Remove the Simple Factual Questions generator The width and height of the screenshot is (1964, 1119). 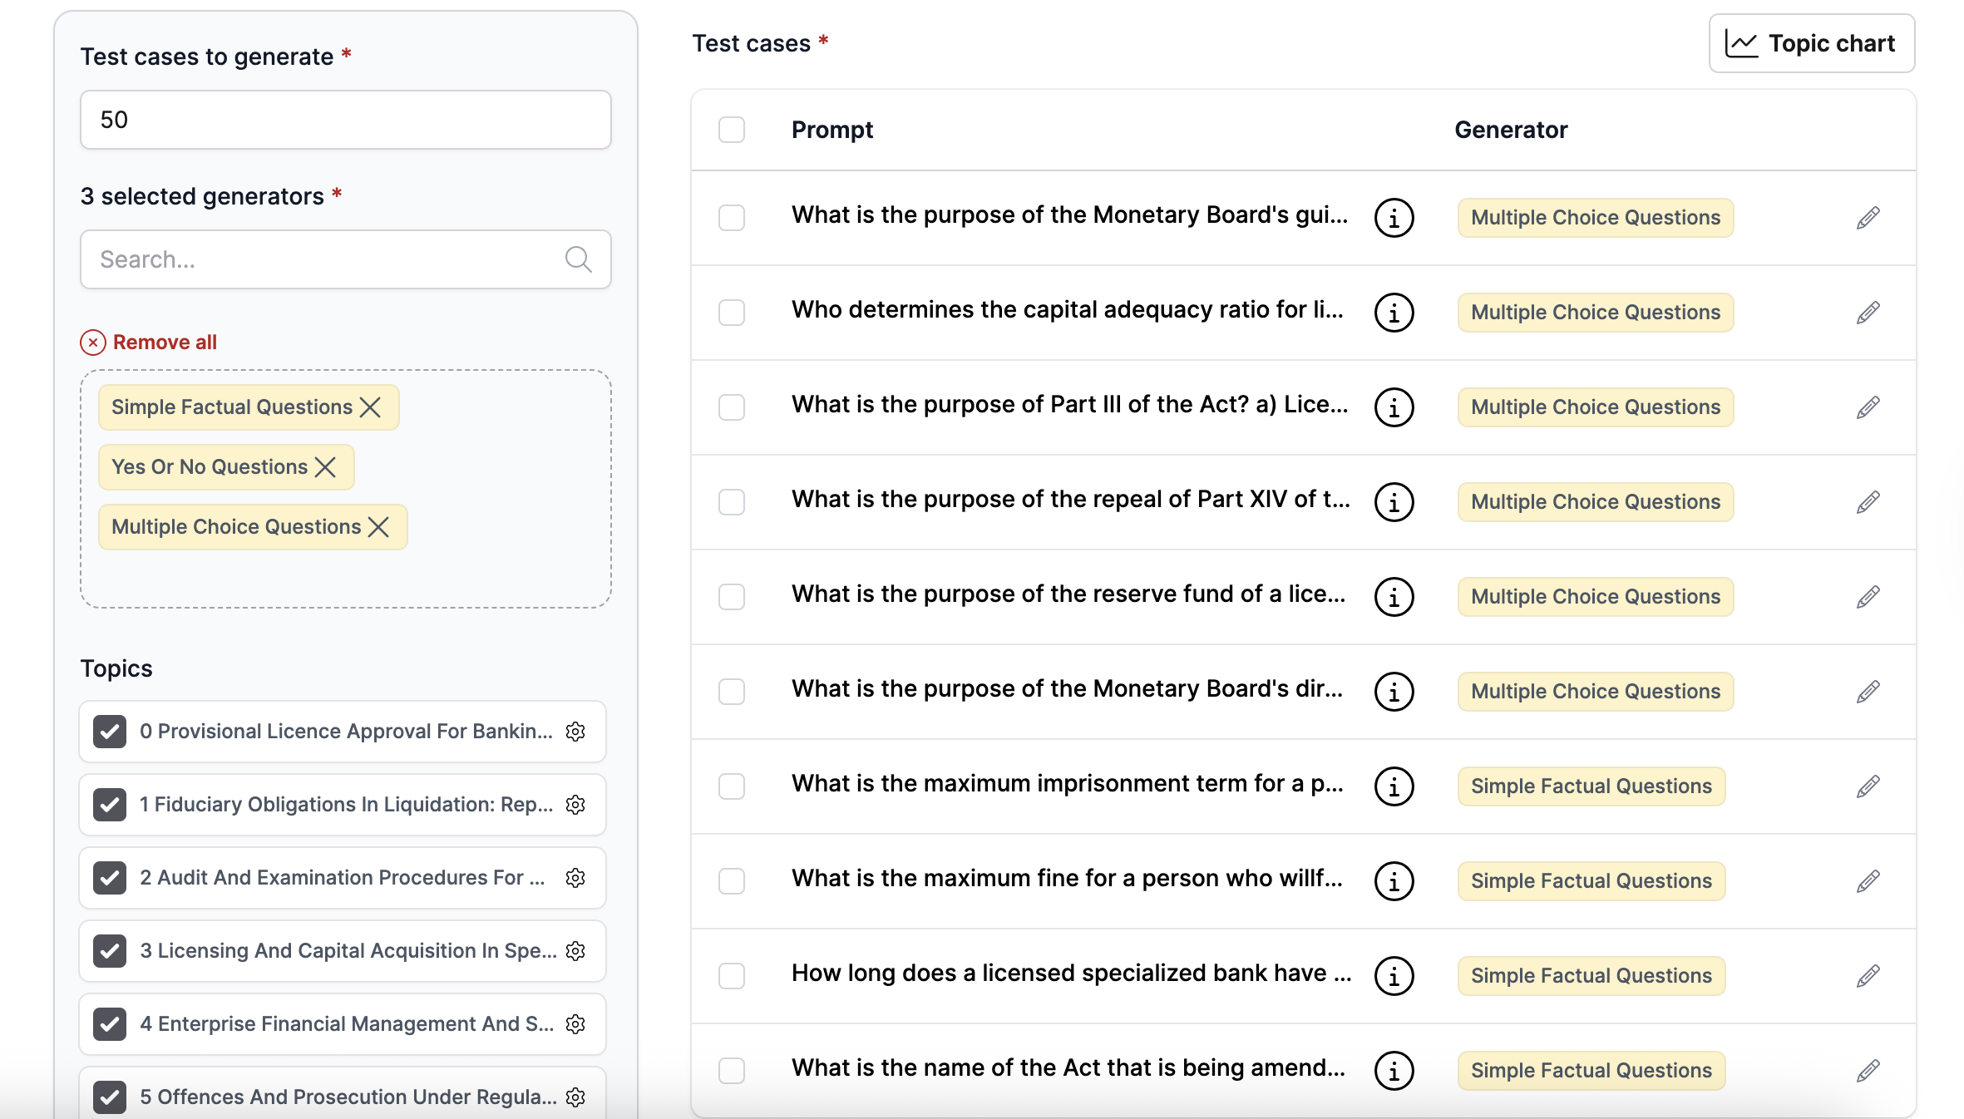373,407
